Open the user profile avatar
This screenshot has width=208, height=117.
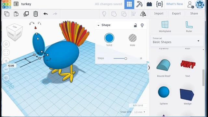[200, 4]
